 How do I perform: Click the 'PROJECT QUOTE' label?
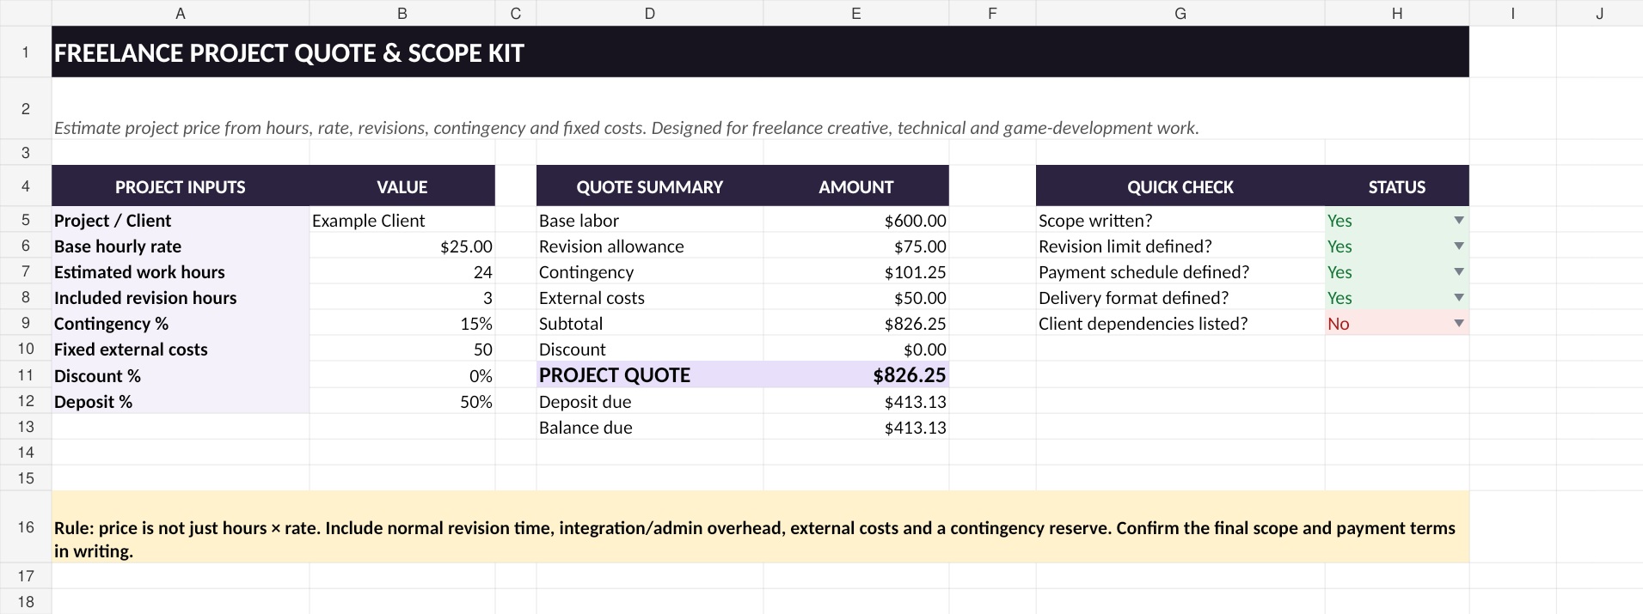[x=615, y=375]
